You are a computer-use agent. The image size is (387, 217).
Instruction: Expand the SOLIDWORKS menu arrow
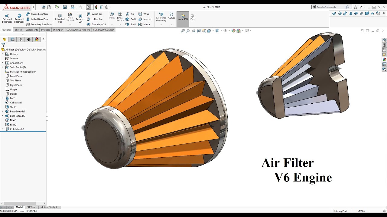click(x=33, y=7)
